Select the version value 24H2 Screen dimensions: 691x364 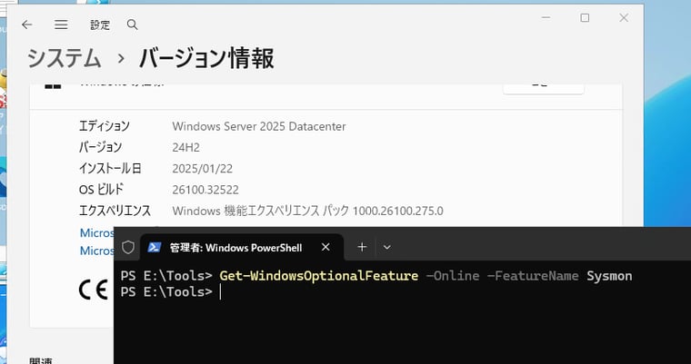coord(186,147)
